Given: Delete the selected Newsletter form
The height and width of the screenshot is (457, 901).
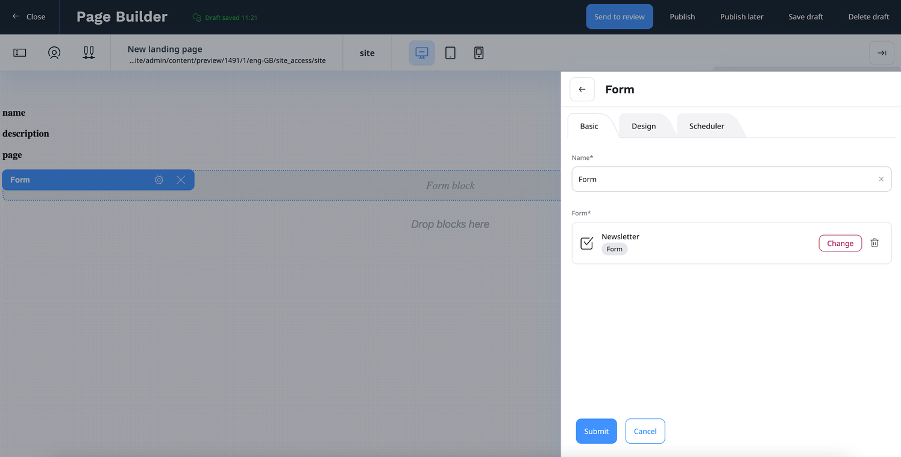Looking at the screenshot, I should point(874,243).
